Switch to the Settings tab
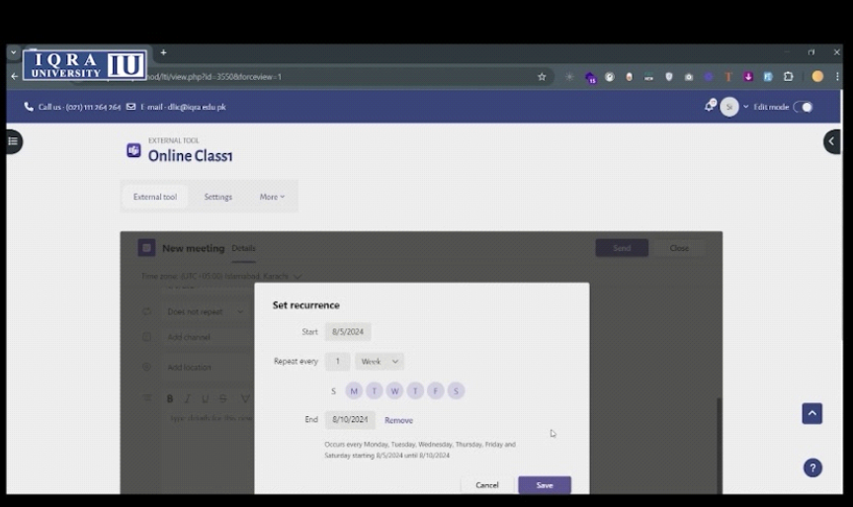 tap(217, 197)
